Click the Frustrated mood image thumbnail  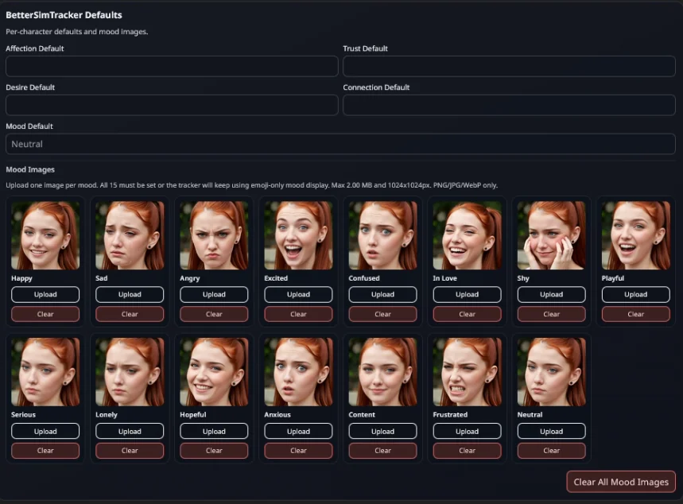[467, 372]
